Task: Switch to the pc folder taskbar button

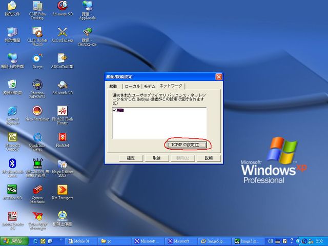Action: point(115,241)
